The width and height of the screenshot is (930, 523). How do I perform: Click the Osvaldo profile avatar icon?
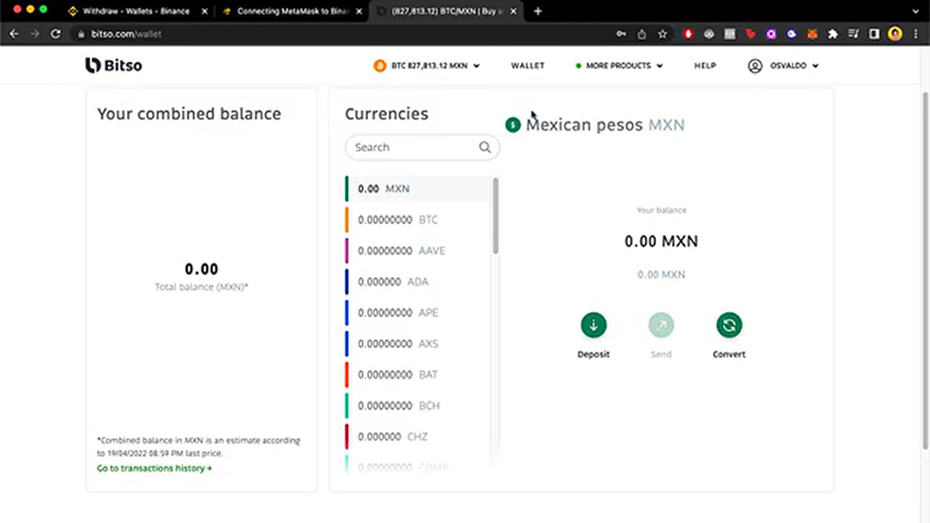[x=755, y=66]
